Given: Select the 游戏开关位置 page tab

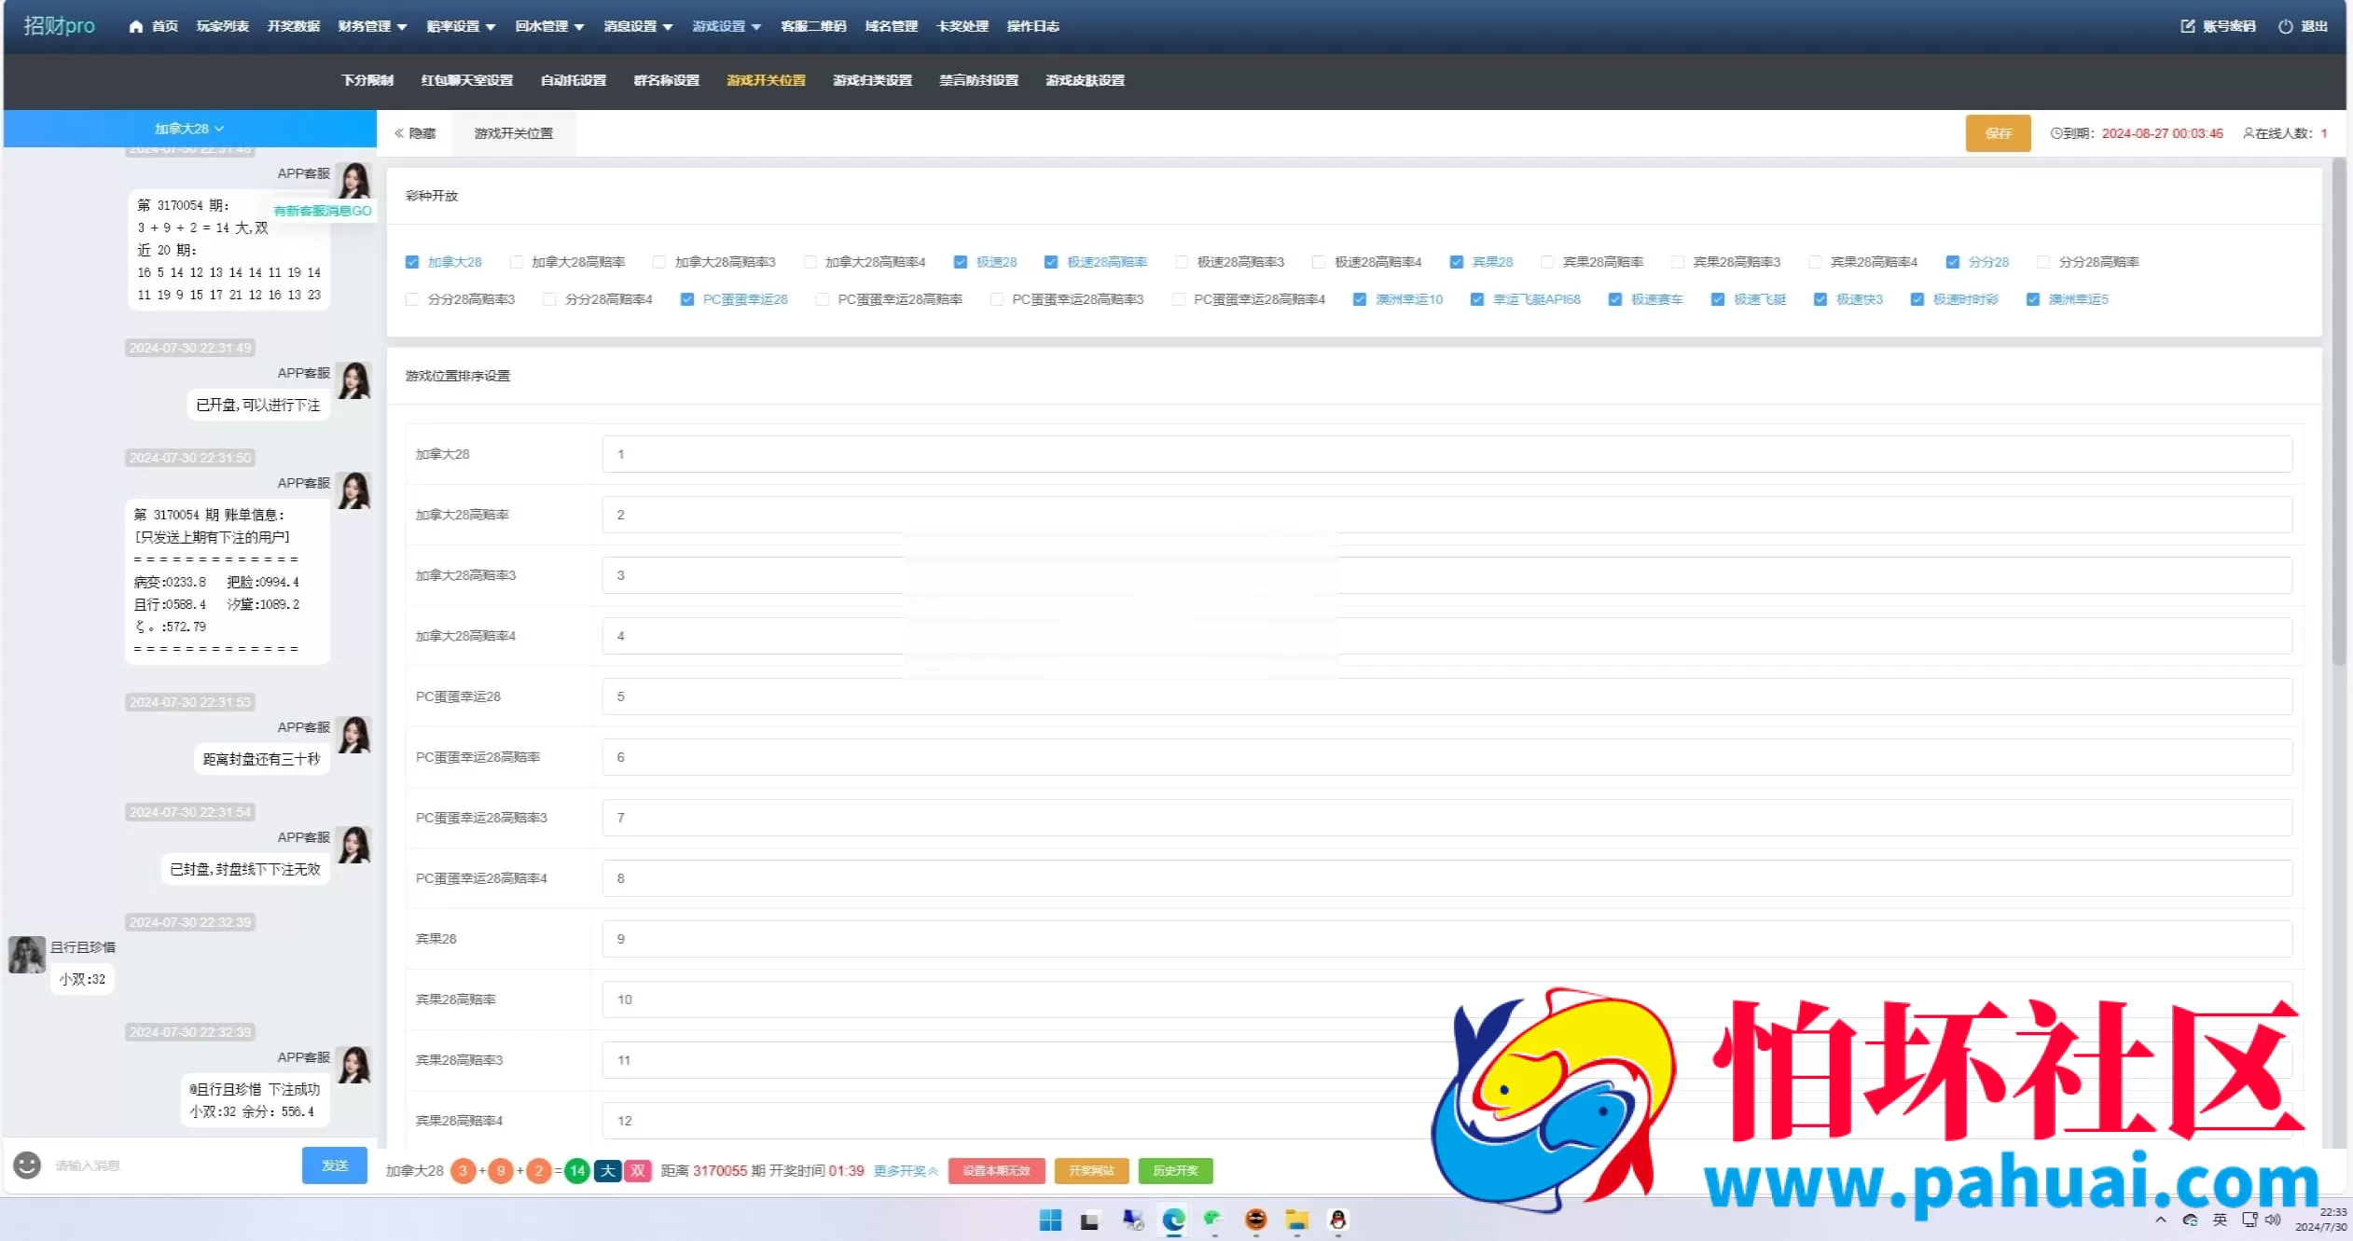Looking at the screenshot, I should coord(514,133).
